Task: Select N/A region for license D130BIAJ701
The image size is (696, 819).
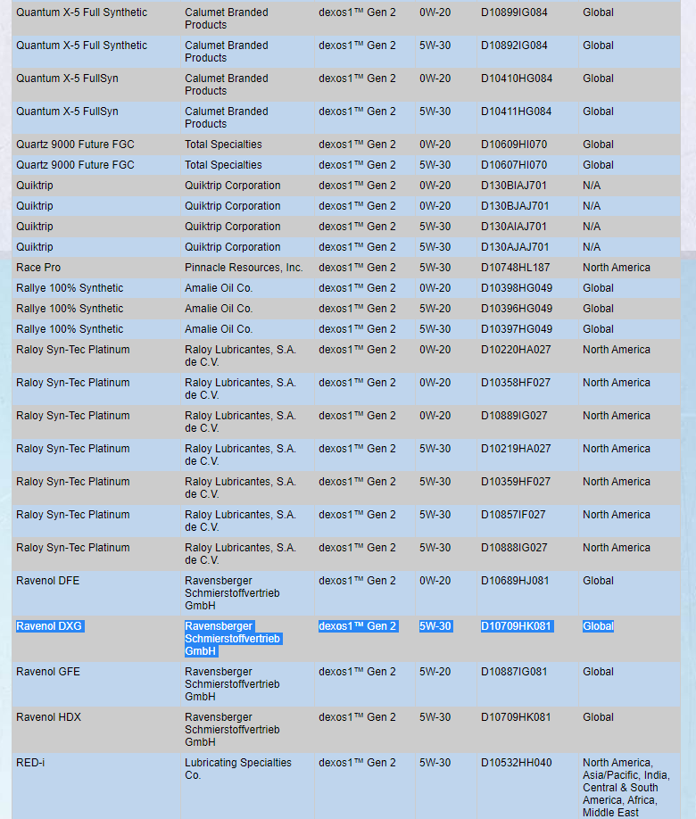Action: click(592, 186)
